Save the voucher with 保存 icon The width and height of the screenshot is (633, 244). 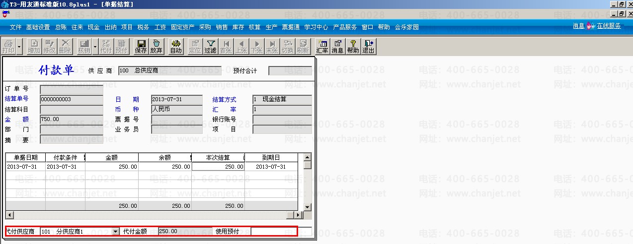pos(141,46)
